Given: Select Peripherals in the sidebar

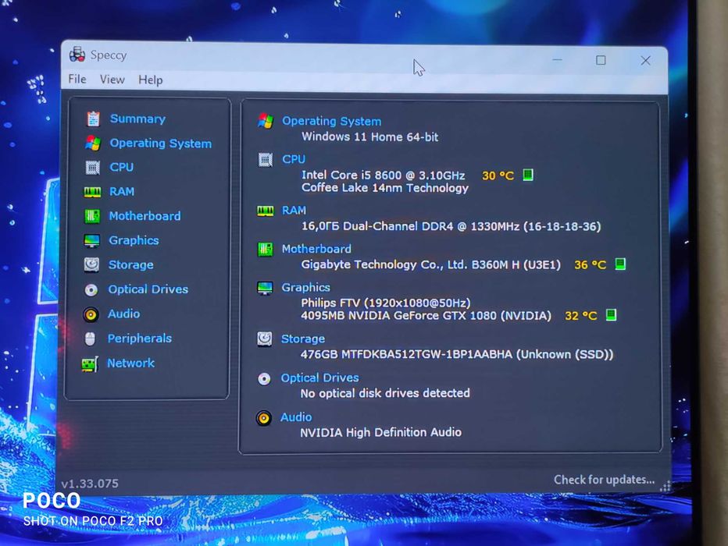Looking at the screenshot, I should [140, 339].
